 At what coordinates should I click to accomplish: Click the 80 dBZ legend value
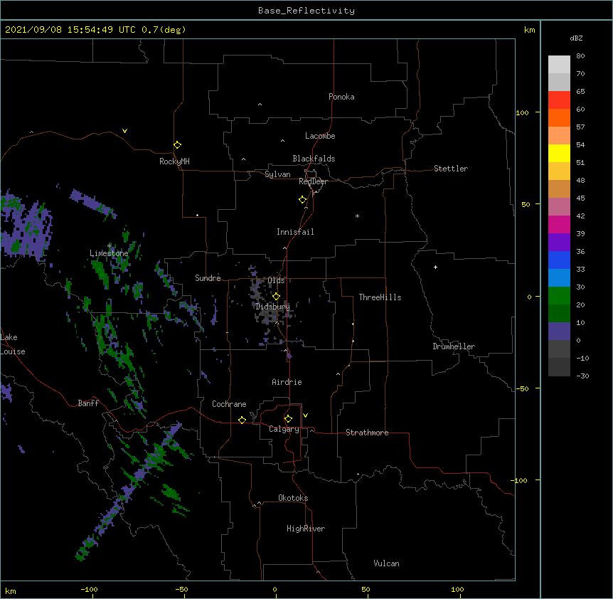click(580, 56)
